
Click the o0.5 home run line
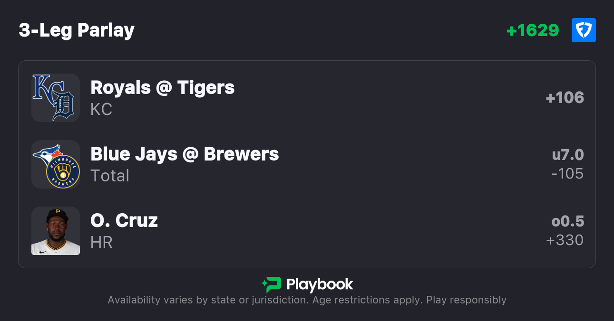pos(567,221)
